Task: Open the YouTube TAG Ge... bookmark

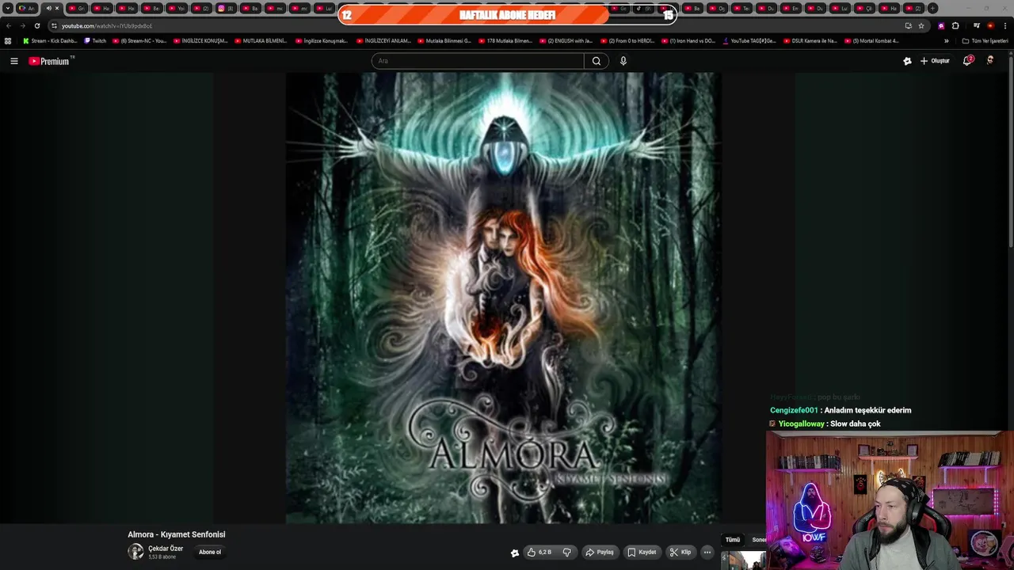Action: coord(749,40)
